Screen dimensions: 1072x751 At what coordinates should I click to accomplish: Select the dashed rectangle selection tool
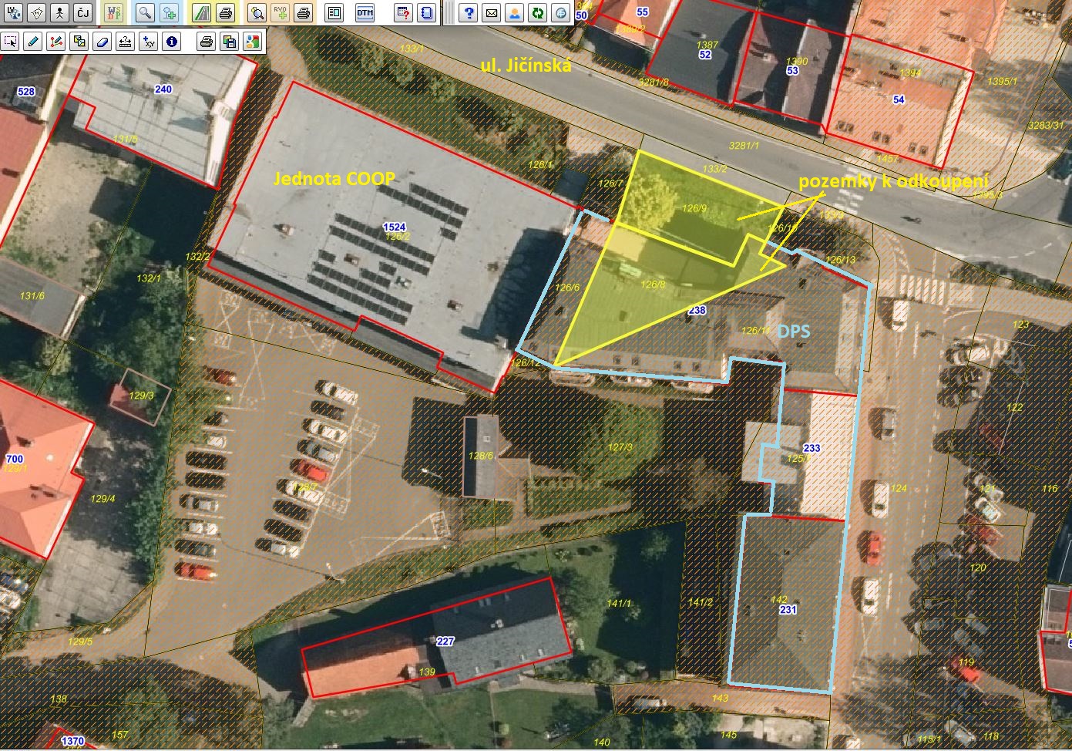pyautogui.click(x=10, y=42)
